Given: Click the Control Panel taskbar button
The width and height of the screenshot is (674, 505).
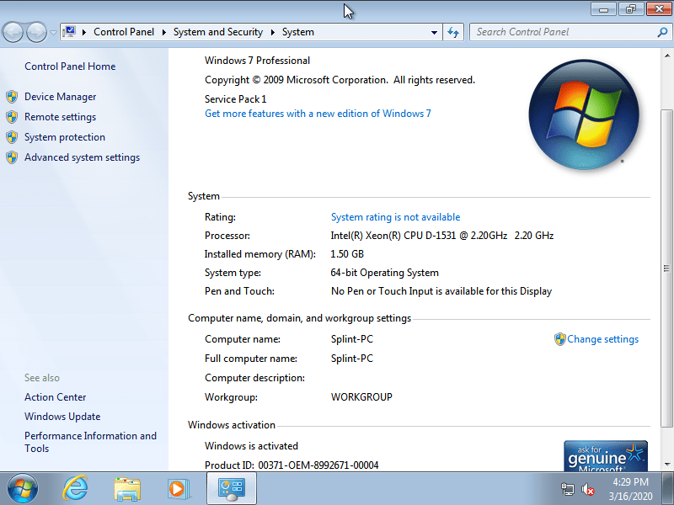Looking at the screenshot, I should 232,488.
